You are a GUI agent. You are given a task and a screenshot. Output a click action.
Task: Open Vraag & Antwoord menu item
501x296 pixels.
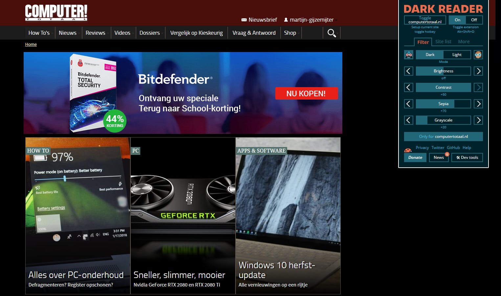tap(254, 33)
